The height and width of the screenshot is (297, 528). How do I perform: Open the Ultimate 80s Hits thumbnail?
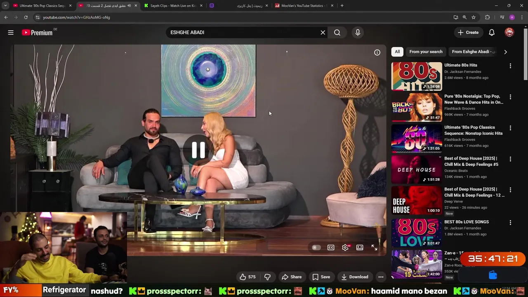417,76
